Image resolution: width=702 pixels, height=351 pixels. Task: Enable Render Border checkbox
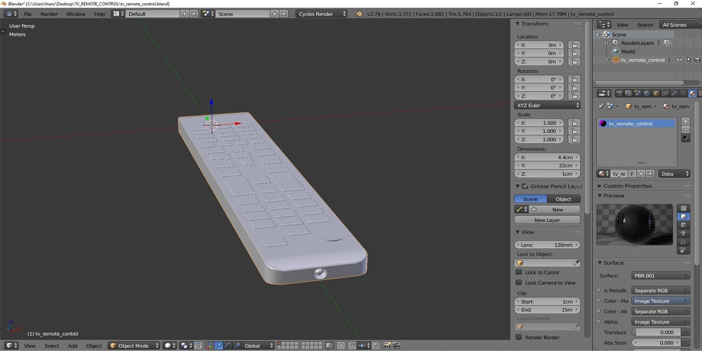point(518,337)
